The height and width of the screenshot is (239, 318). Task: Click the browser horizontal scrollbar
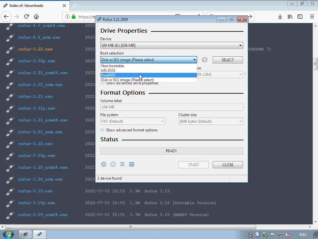pyautogui.click(x=131, y=227)
